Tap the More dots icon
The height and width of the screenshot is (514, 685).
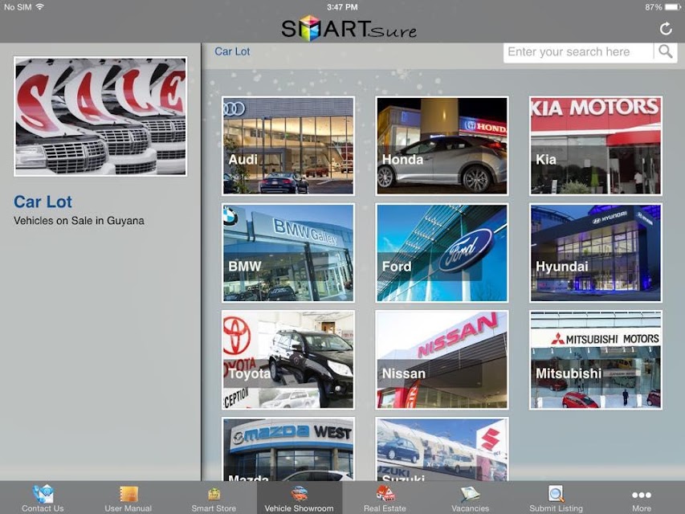[642, 496]
